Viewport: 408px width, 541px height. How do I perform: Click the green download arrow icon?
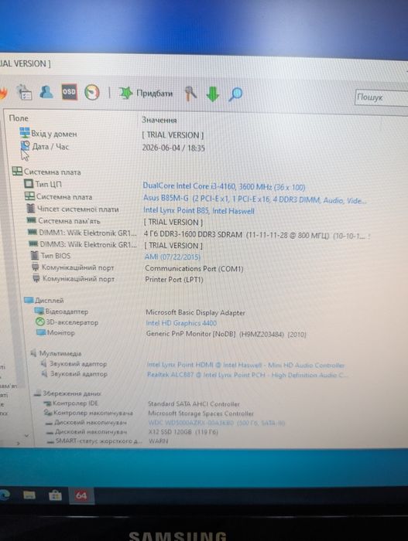coord(213,94)
